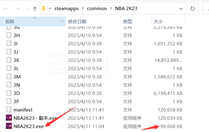Click date 2023/4/13 11:41 of manifest

tap(86, 110)
